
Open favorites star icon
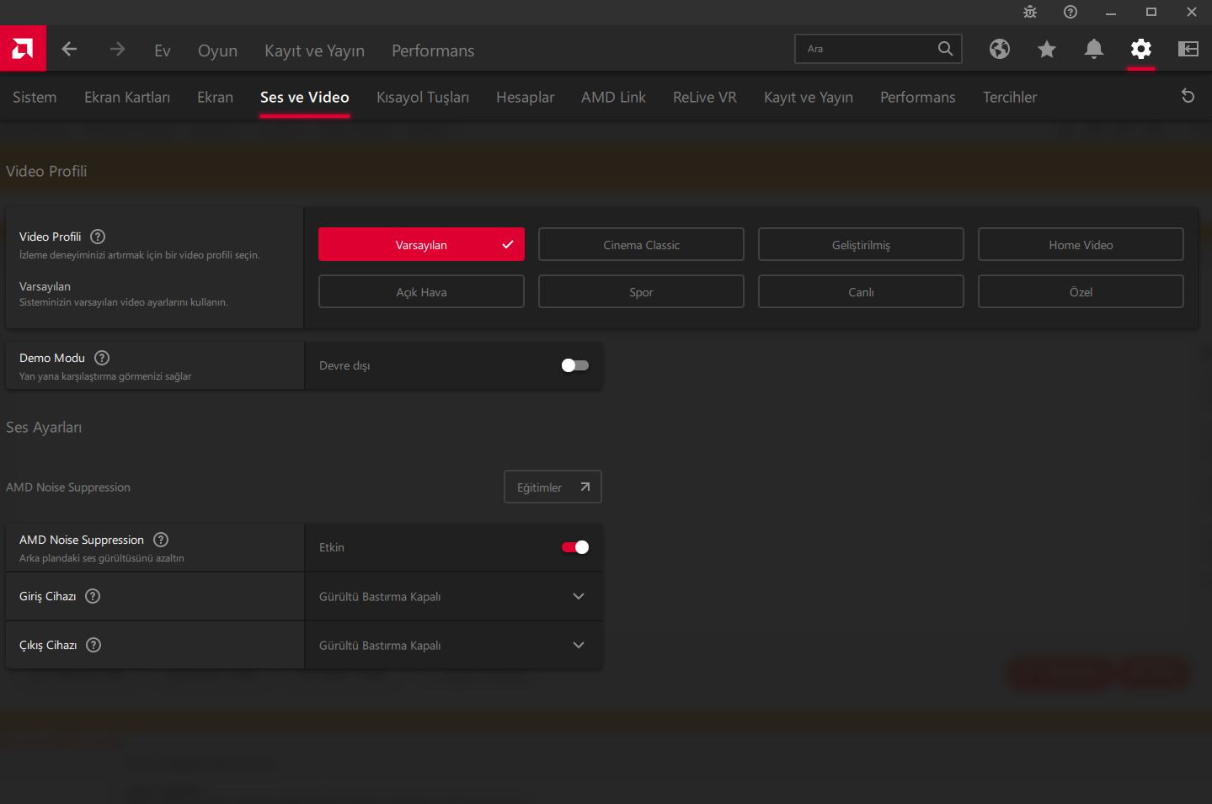1047,49
